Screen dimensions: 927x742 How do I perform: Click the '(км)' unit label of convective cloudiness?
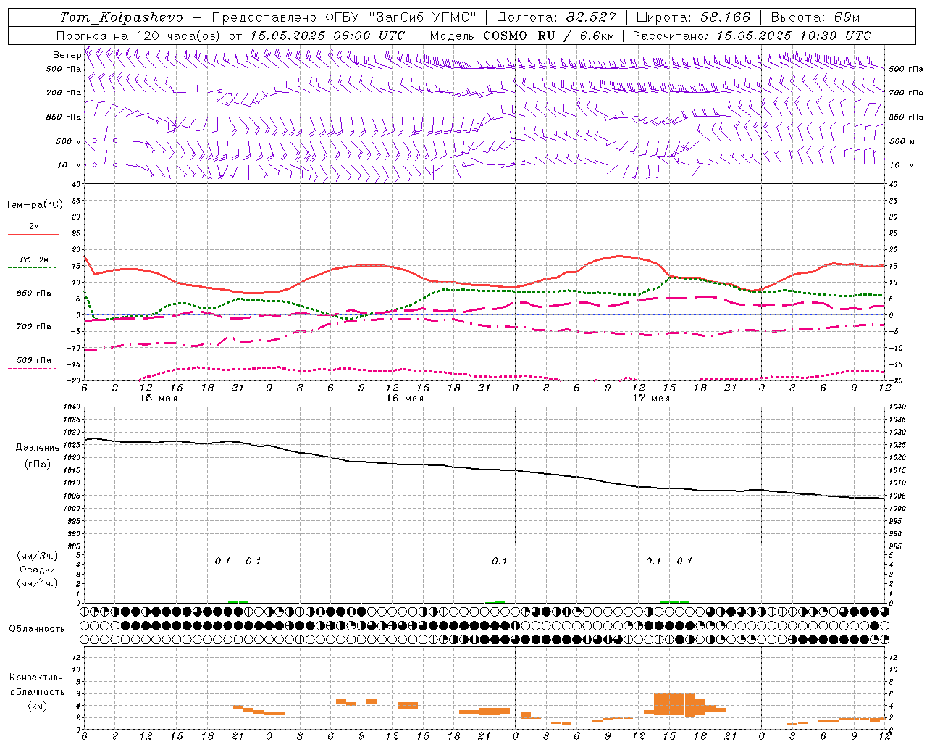pyautogui.click(x=38, y=706)
